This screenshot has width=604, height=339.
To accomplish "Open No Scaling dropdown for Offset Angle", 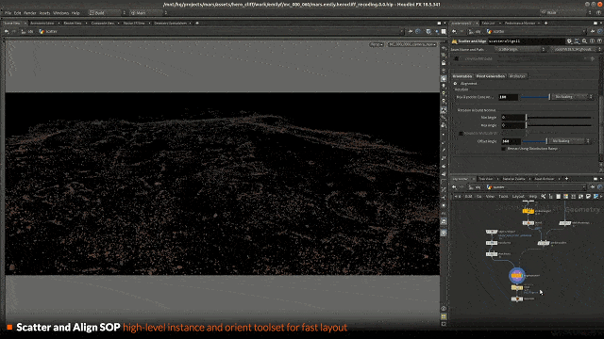I will tap(569, 141).
